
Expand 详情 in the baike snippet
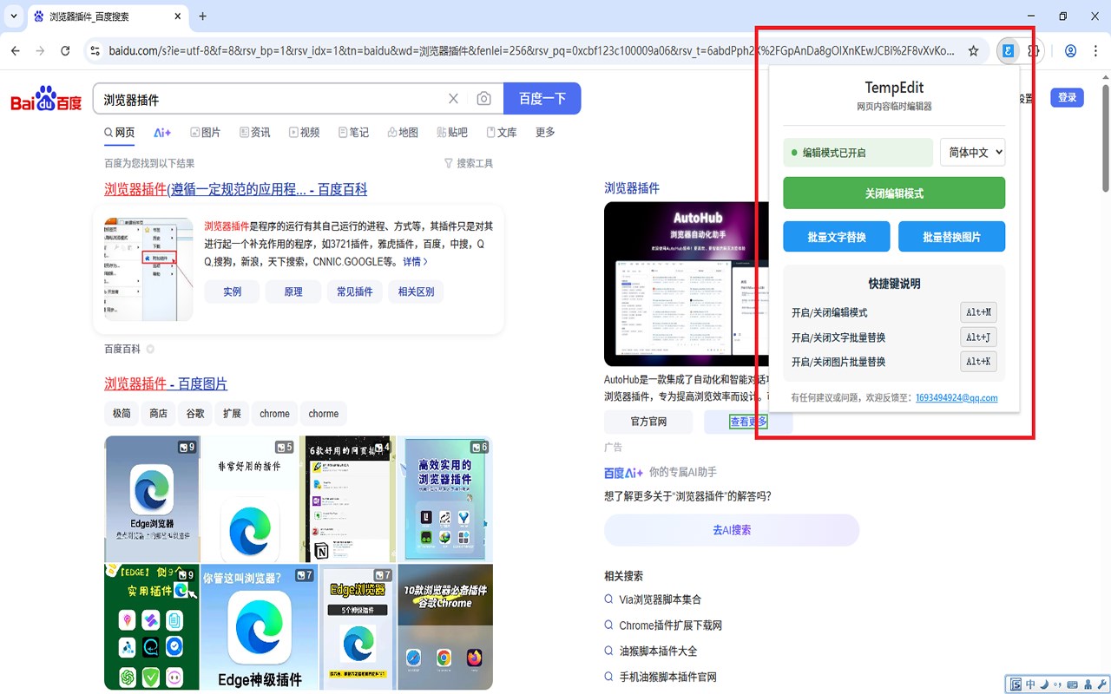click(x=415, y=261)
